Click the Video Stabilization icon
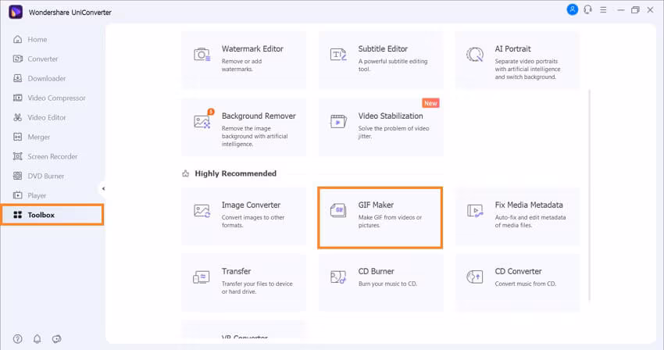The image size is (664, 350). tap(338, 122)
